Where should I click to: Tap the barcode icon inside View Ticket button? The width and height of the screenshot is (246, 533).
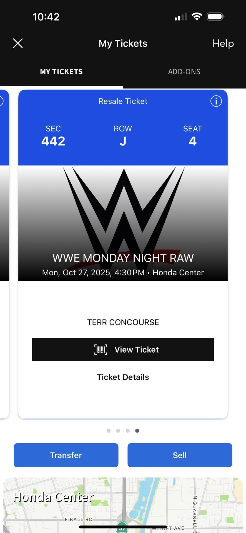(x=101, y=350)
